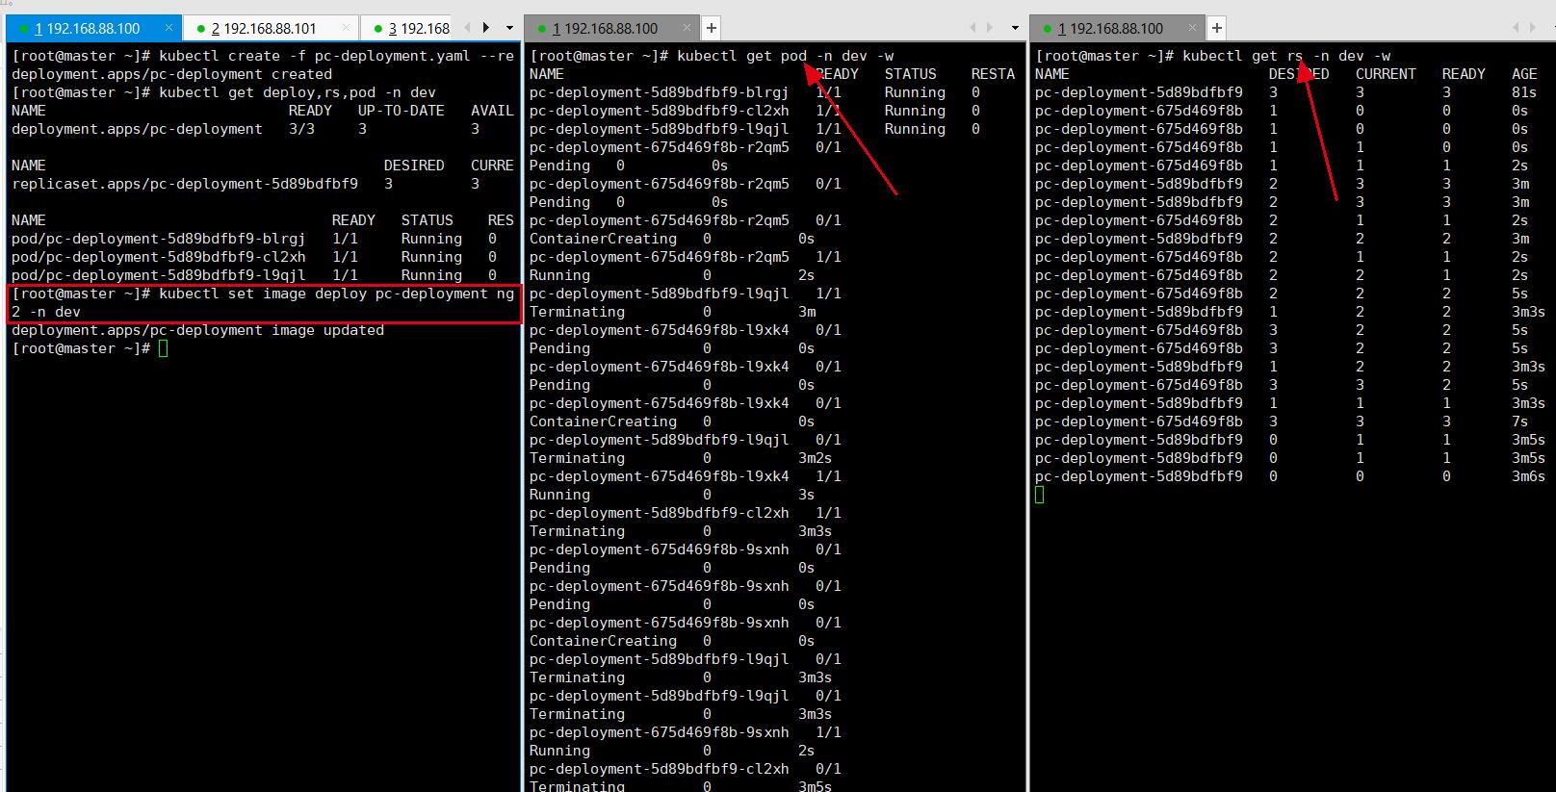Open left pane tab list dropdown

pos(510,29)
